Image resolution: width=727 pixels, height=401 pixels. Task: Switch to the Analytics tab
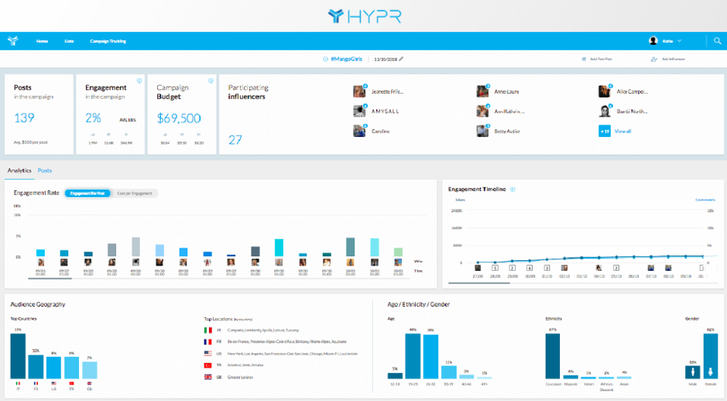click(19, 170)
